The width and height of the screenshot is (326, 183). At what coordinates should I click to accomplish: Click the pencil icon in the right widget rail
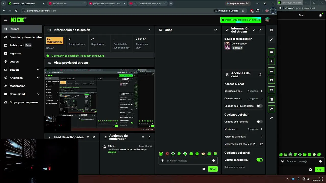[x=271, y=39]
